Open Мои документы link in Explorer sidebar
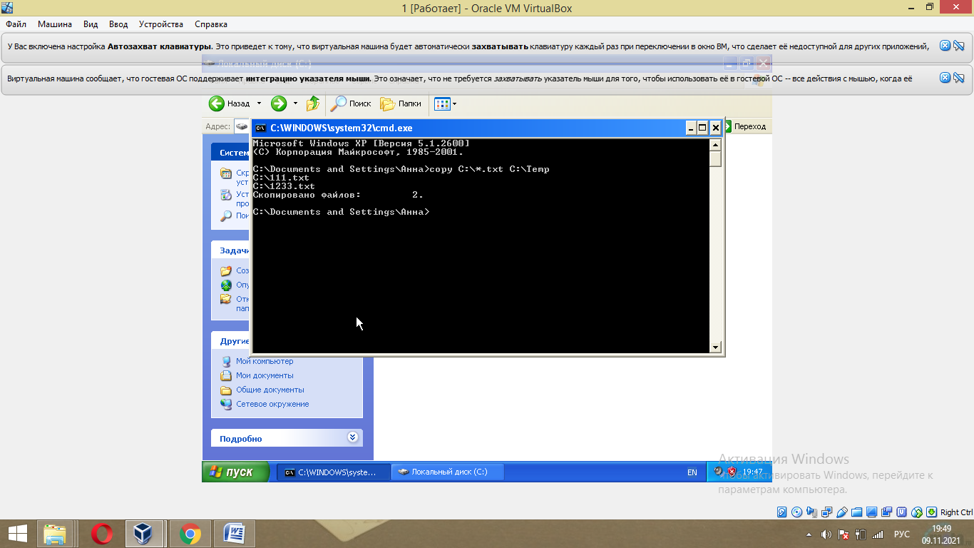This screenshot has width=974, height=548. tap(265, 375)
